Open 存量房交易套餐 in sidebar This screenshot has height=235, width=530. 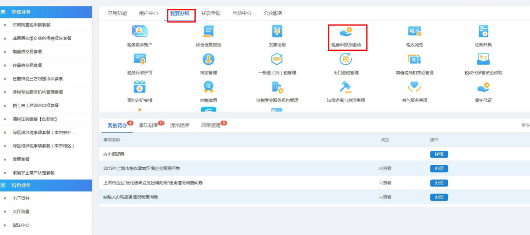(27, 66)
